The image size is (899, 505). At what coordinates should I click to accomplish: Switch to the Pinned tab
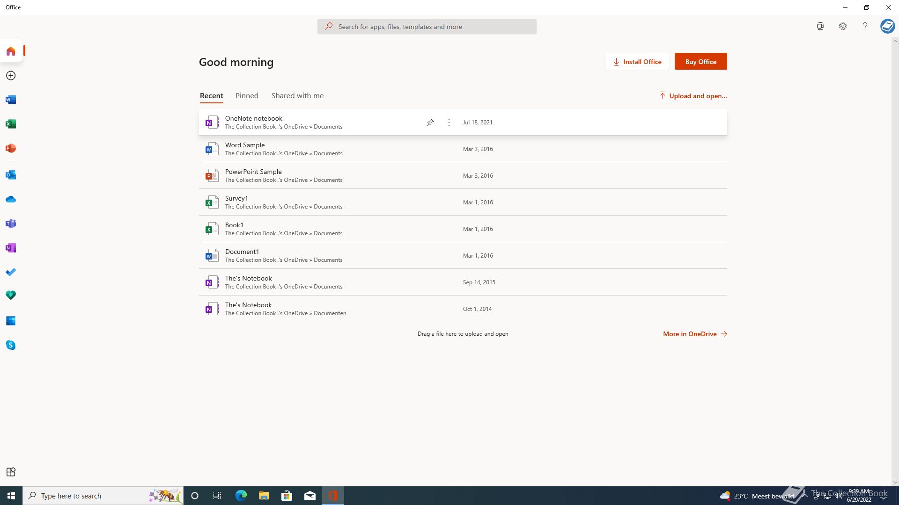(x=247, y=96)
